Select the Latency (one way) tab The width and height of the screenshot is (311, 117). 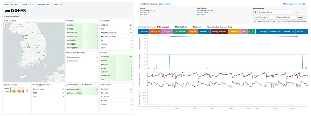coord(219,31)
